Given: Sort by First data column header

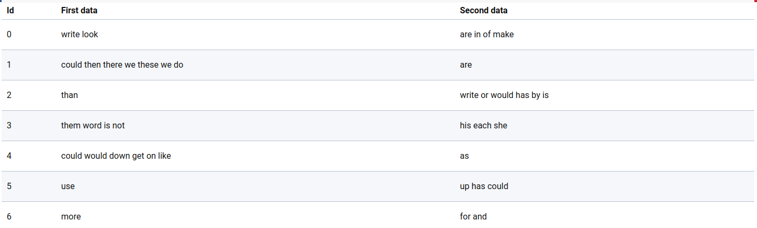Looking at the screenshot, I should tap(79, 10).
